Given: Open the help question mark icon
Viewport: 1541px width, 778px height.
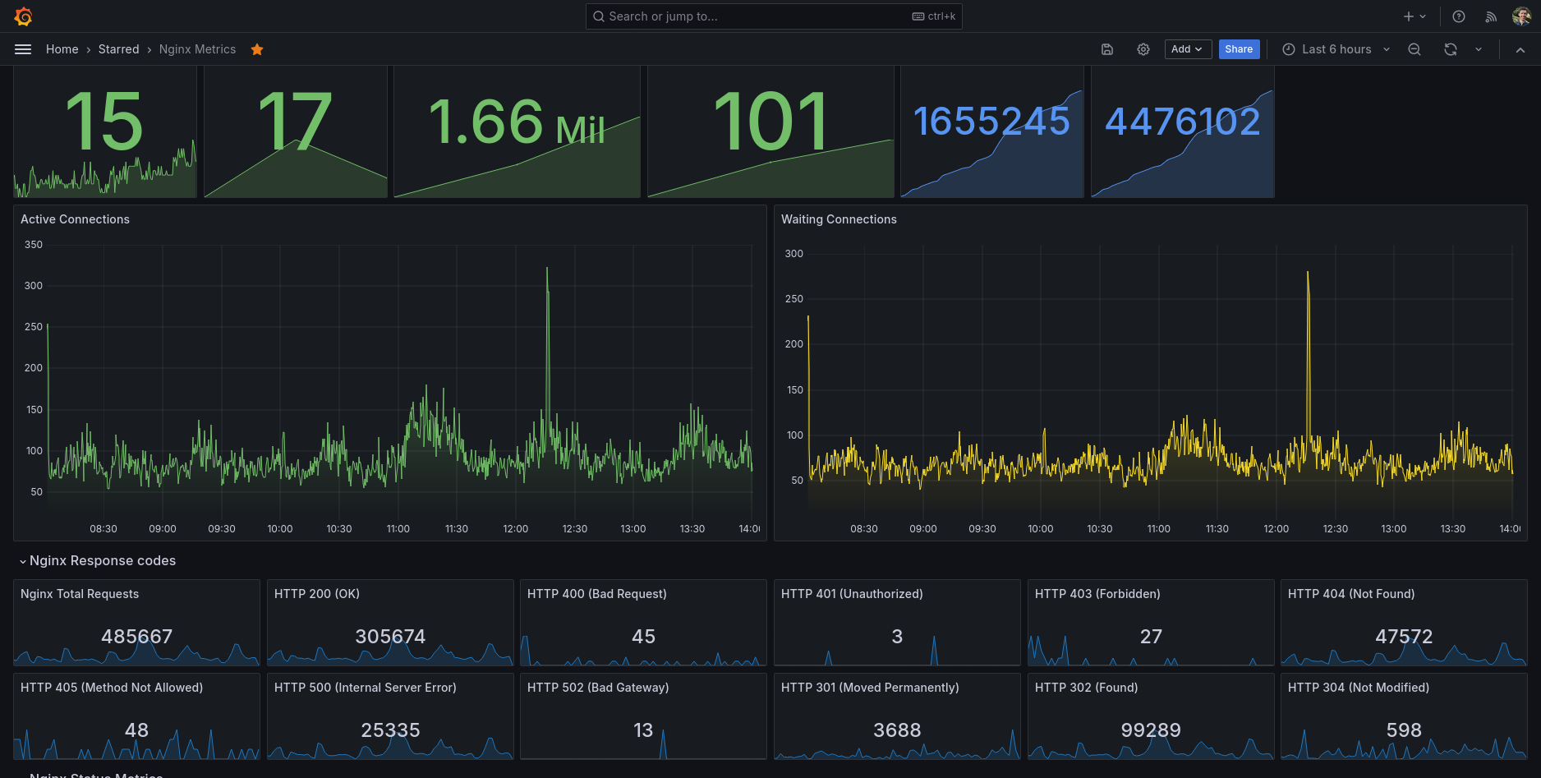Looking at the screenshot, I should 1459,16.
